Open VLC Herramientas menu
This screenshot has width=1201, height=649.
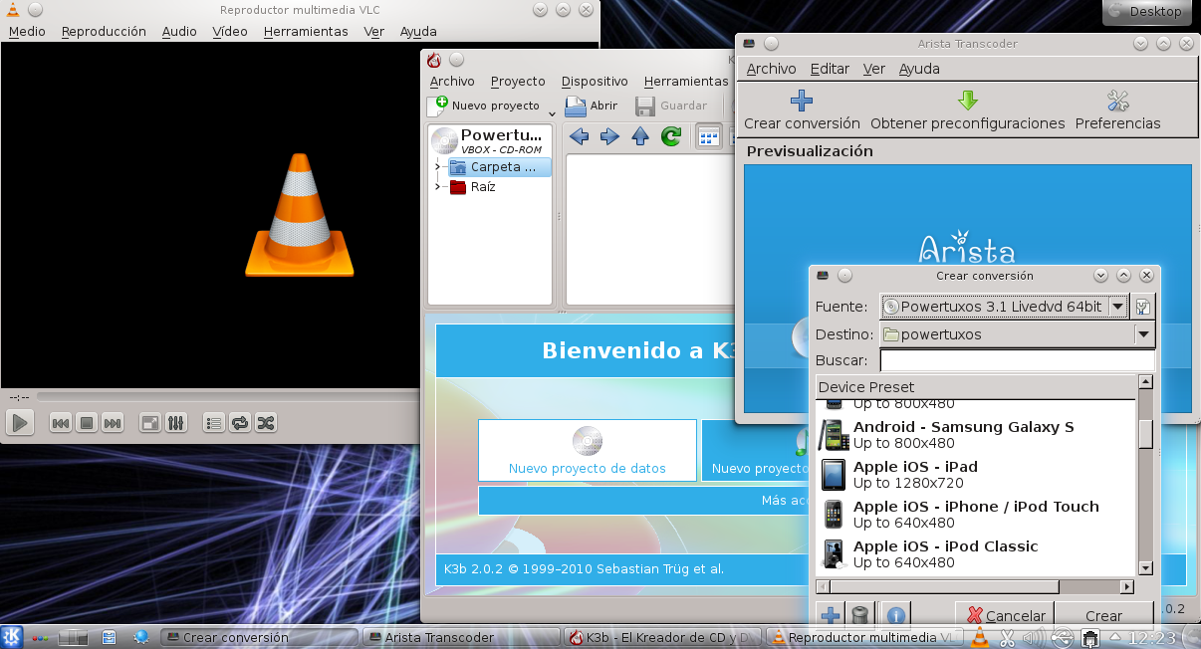pos(306,31)
